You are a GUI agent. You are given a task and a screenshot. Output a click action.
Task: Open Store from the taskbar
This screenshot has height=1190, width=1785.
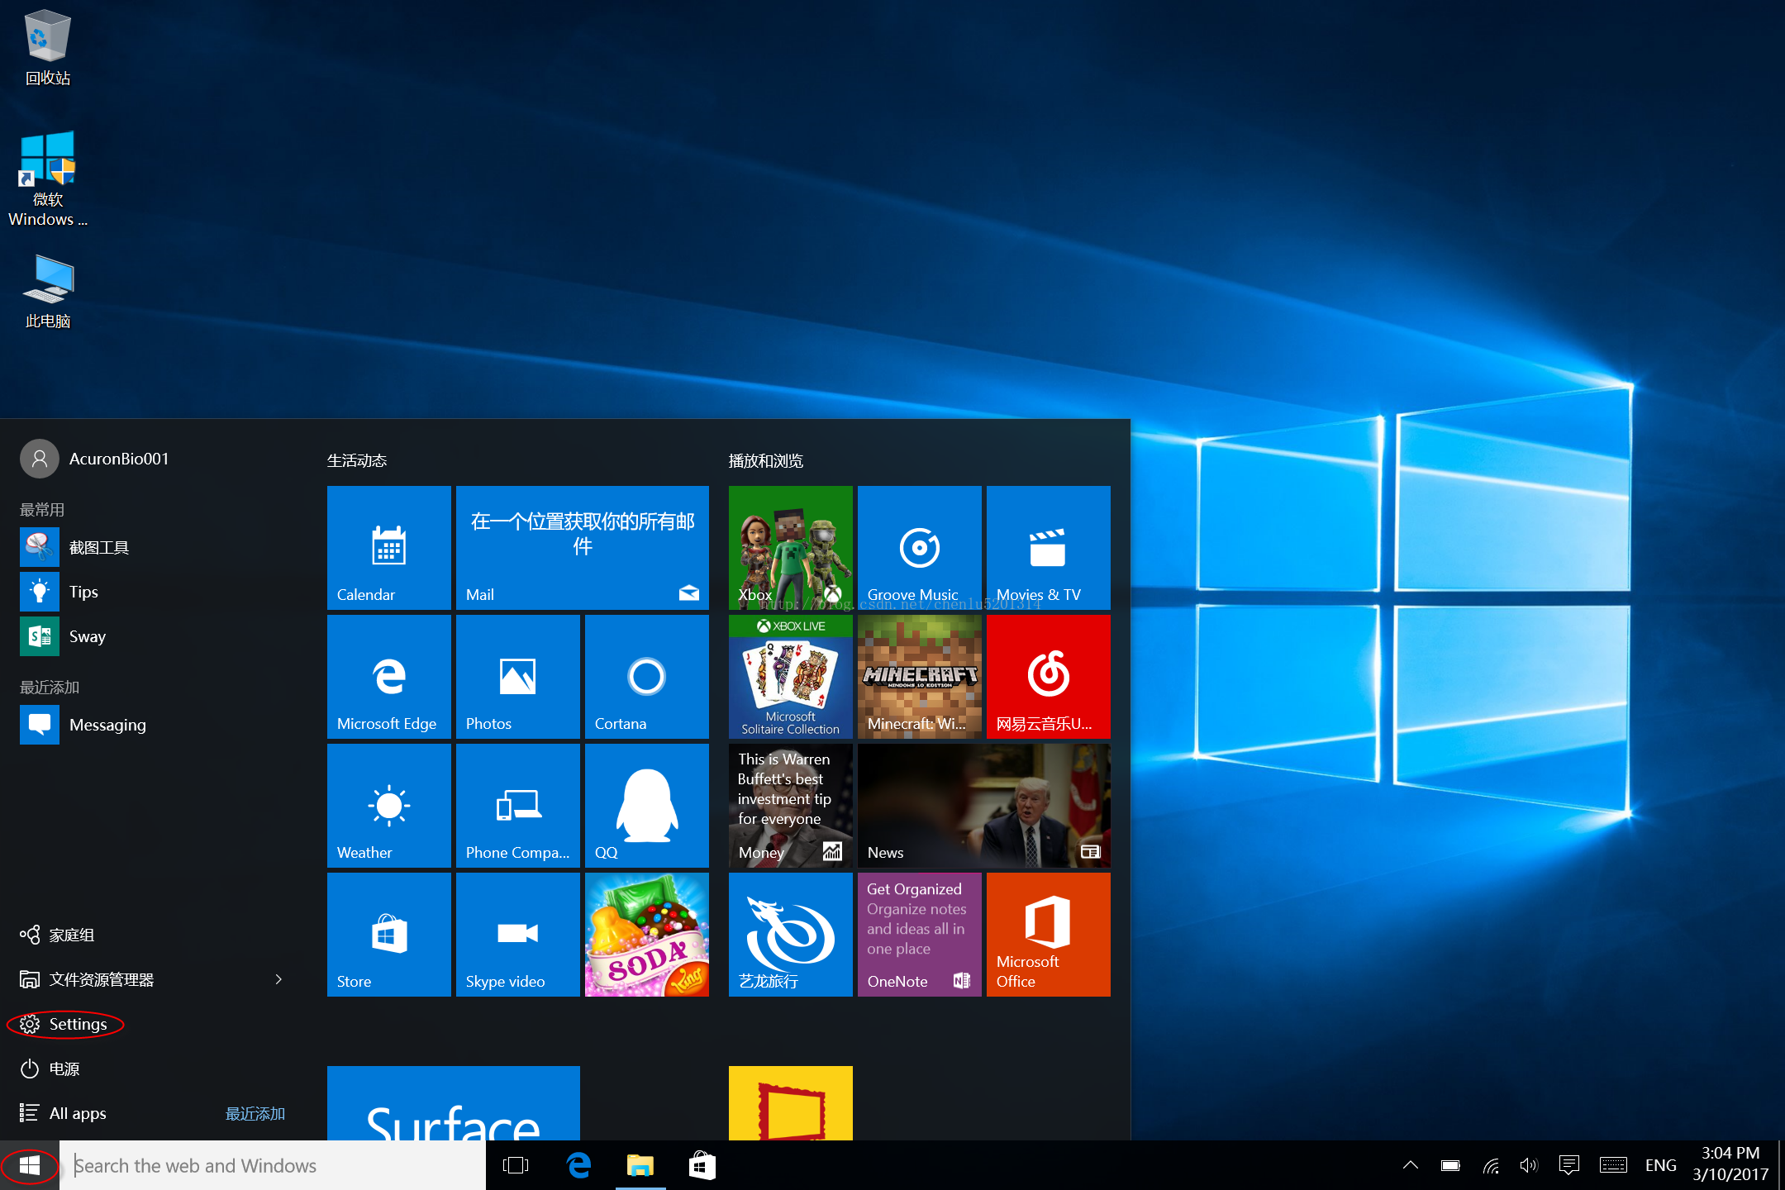pyautogui.click(x=702, y=1165)
